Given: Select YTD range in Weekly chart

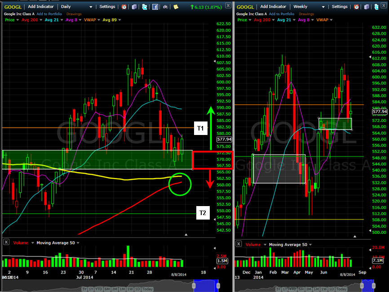Looking at the screenshot, I should tap(292, 289).
